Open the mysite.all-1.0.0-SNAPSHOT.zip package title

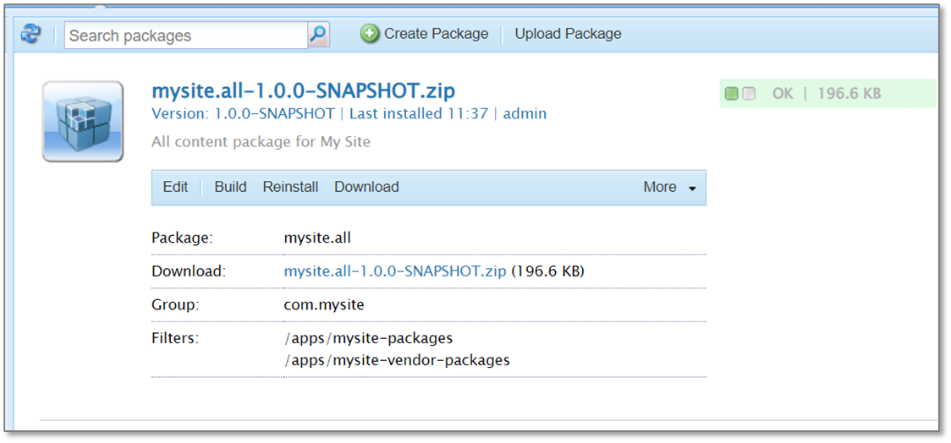click(303, 90)
